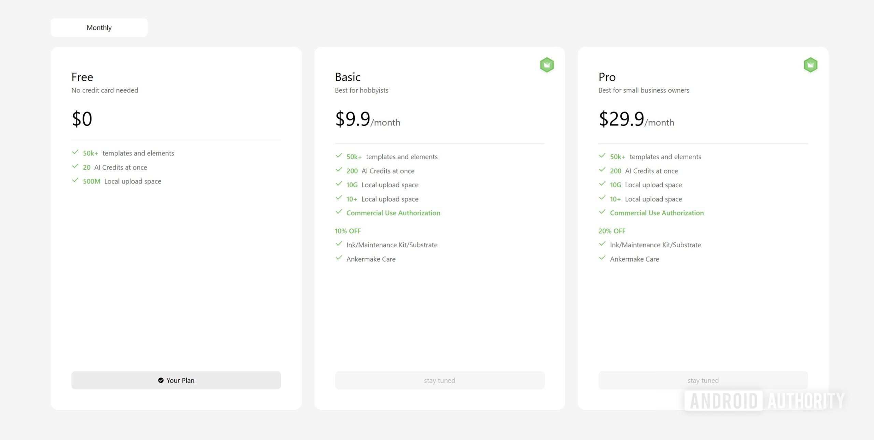Click the $9.9/month Basic price
This screenshot has height=440, width=874.
pos(367,119)
